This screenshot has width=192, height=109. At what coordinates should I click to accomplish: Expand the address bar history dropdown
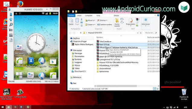[138, 33]
